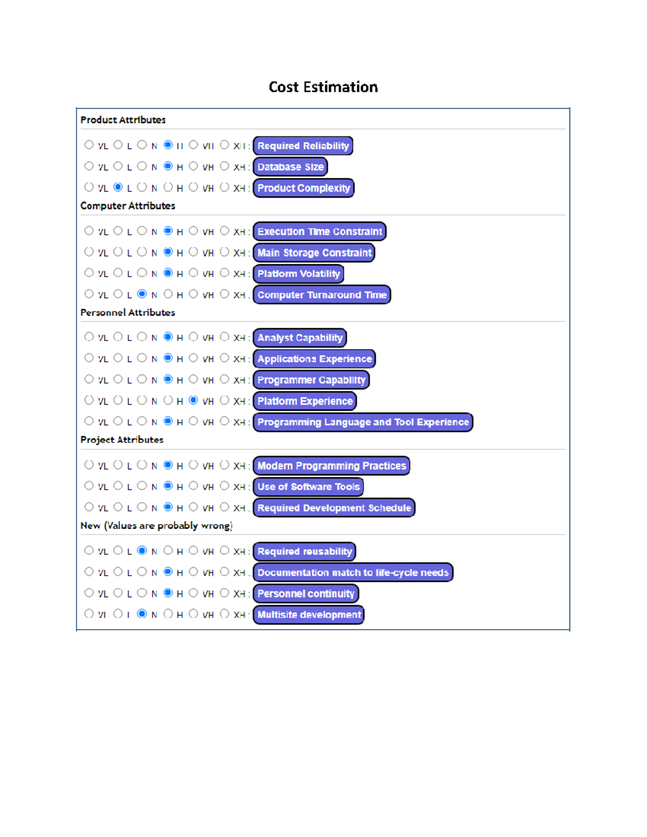Image resolution: width=647 pixels, height=837 pixels.
Task: Select Very Low for Main Storage Constraint
Action: click(89, 252)
